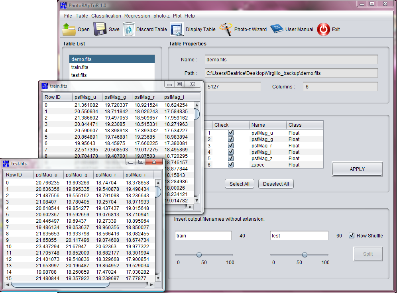Click the train.fits table scroll-up arrow
The image size is (397, 294).
(x=197, y=105)
